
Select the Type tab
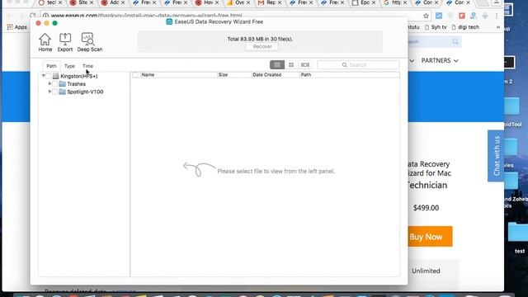69,66
